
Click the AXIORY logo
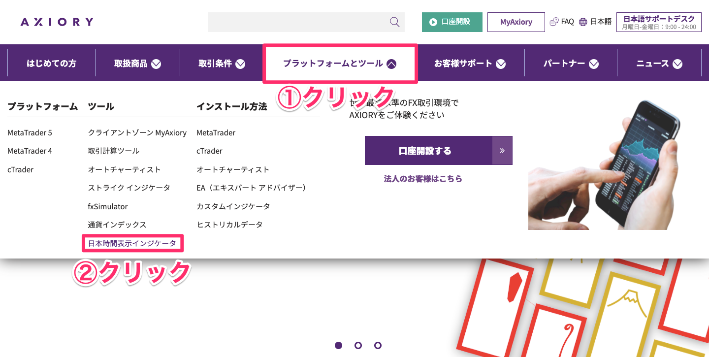[57, 22]
